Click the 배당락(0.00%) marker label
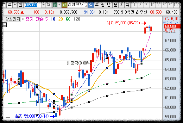The image size is (183, 123). point(79,63)
